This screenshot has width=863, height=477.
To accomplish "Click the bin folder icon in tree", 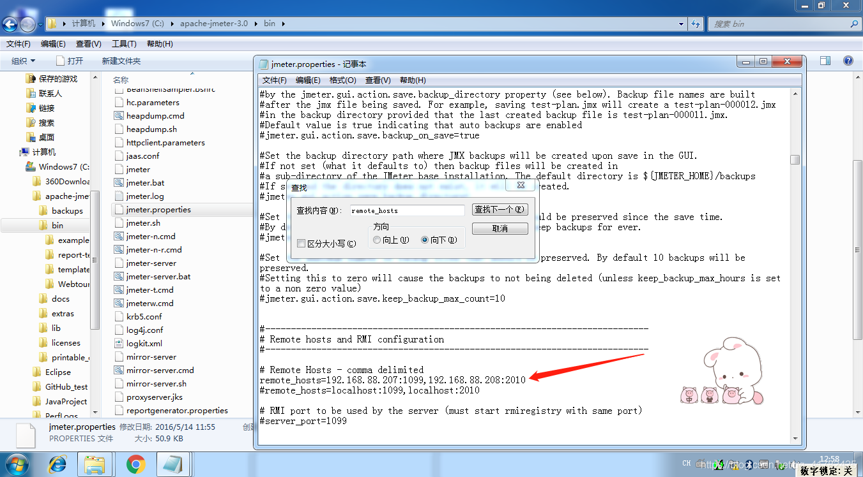I will (43, 226).
